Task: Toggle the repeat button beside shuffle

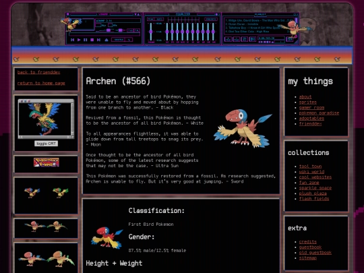Action: point(129,40)
